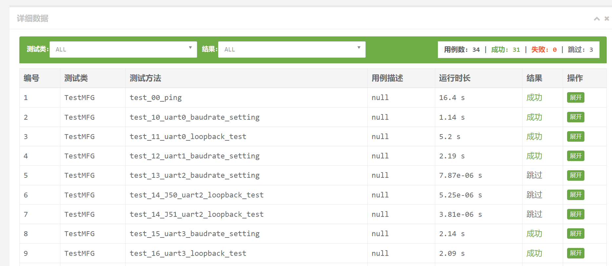Click 跳过 result in test_14_J50 row
Viewport: 612px width, 266px height.
pyautogui.click(x=534, y=195)
